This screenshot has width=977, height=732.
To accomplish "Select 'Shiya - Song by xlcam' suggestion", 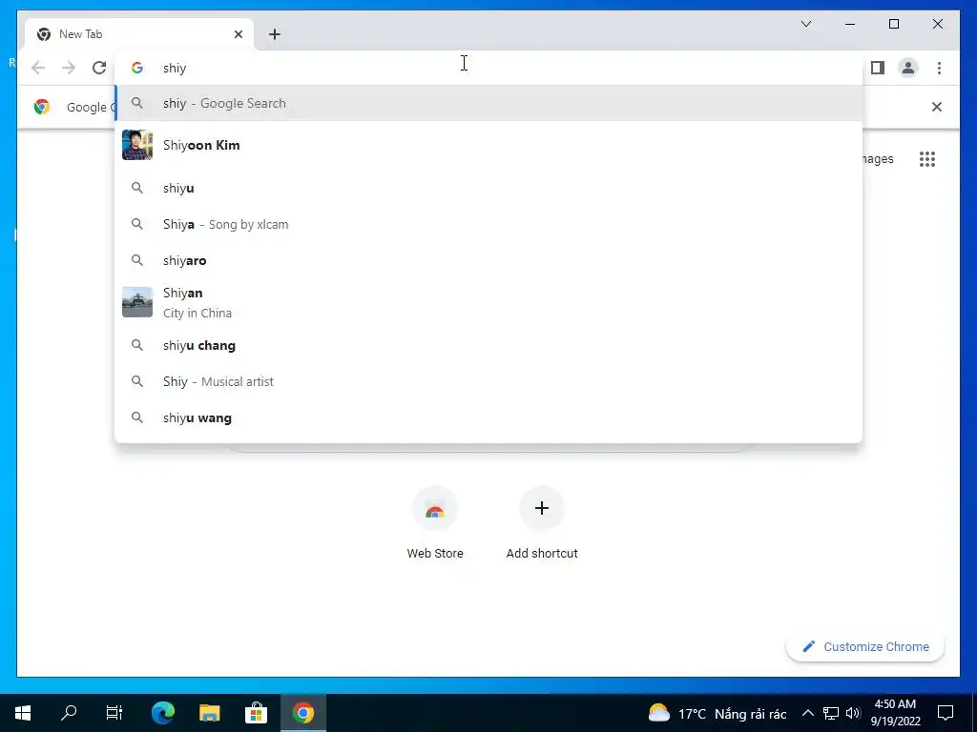I will click(488, 224).
